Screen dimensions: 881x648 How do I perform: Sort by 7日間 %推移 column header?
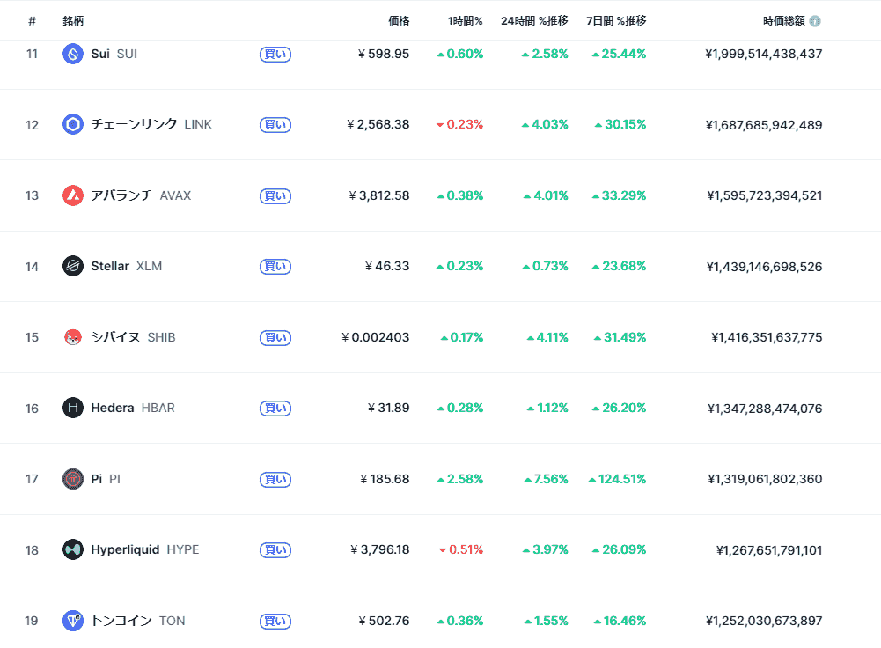pos(616,20)
